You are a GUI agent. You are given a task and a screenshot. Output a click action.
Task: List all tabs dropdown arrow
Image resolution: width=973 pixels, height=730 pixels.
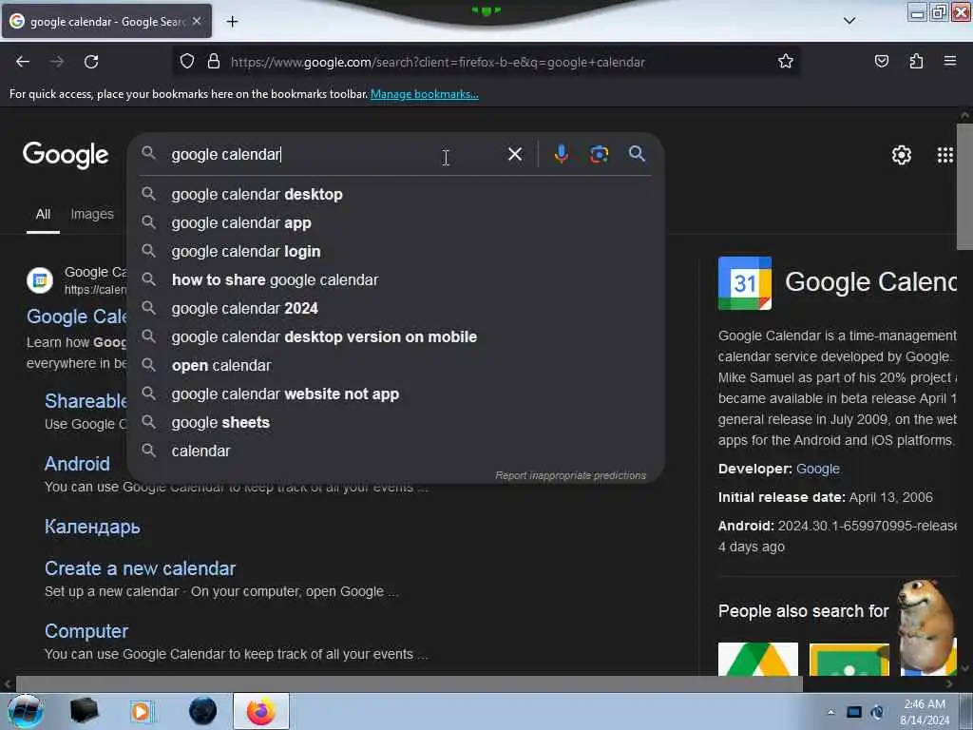tap(849, 21)
